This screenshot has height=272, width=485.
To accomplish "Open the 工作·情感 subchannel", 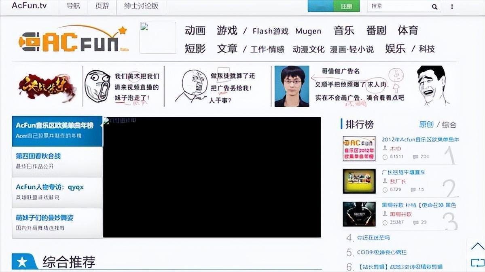I will (267, 49).
